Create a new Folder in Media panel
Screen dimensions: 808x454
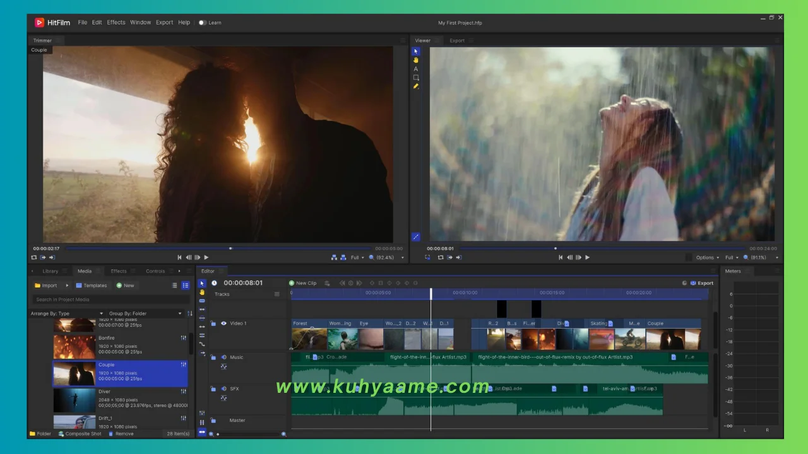tap(40, 434)
